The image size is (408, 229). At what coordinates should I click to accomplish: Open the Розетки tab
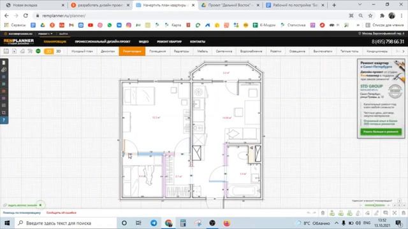[275, 52]
